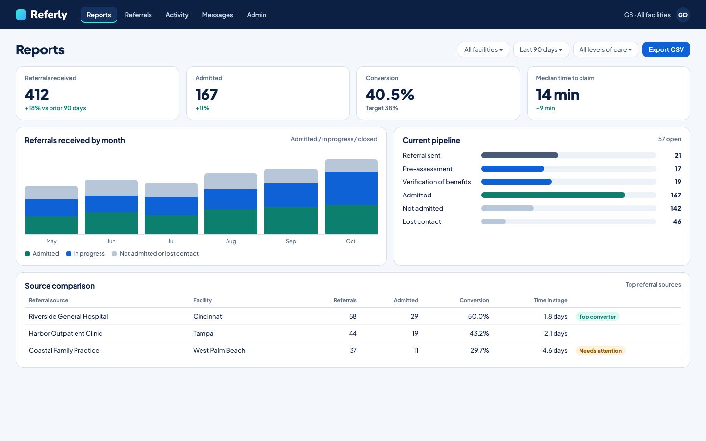706x441 pixels.
Task: Select the Riverside General Hospital row
Action: click(353, 316)
